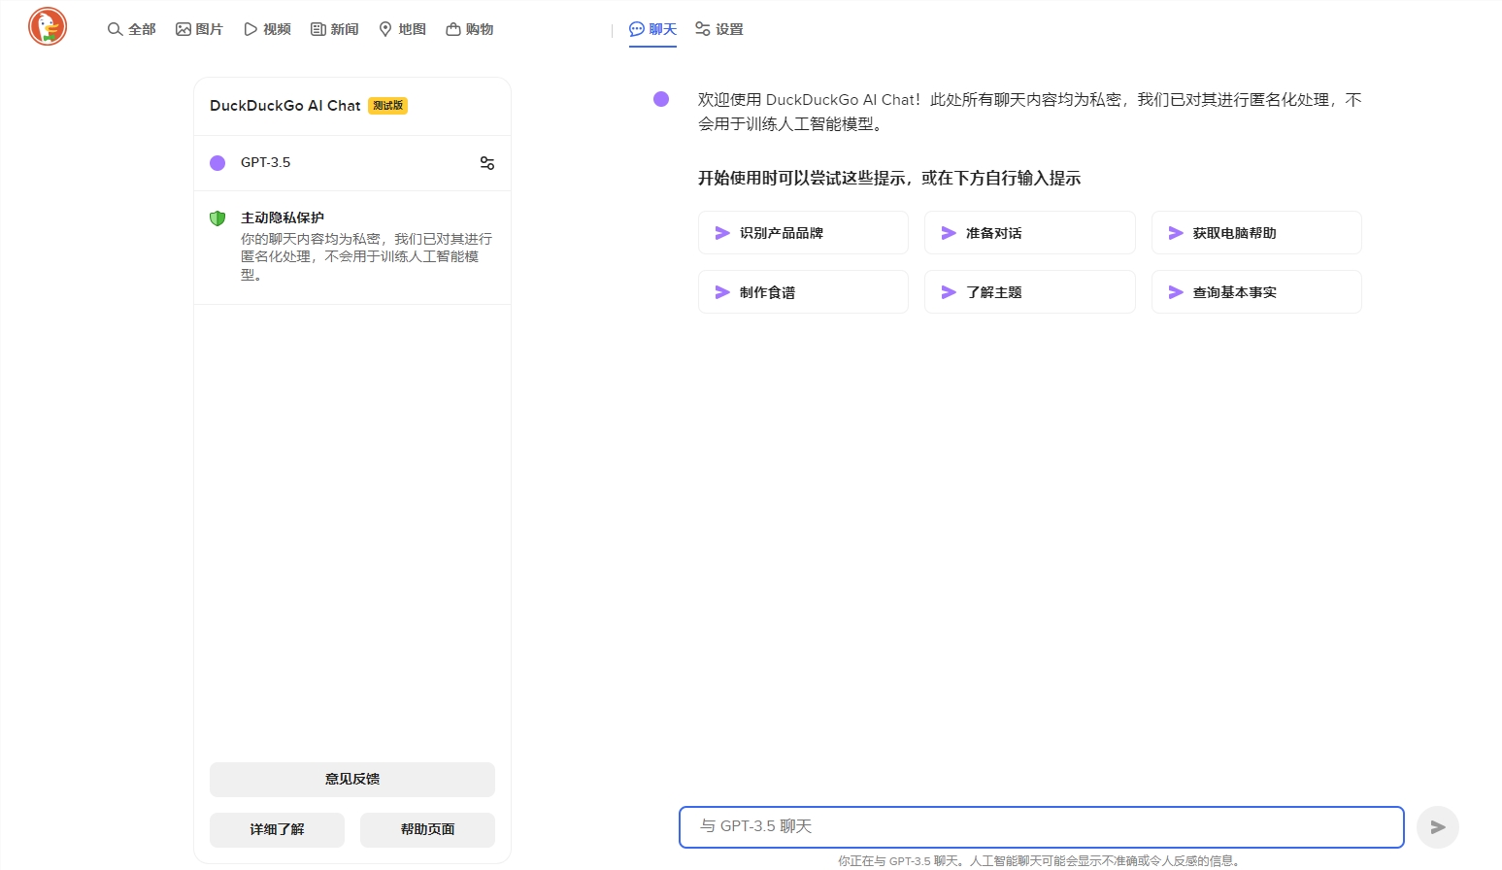Image resolution: width=1502 pixels, height=870 pixels.
Task: Choose the 准备对话 prompt suggestion
Action: coord(1029,233)
